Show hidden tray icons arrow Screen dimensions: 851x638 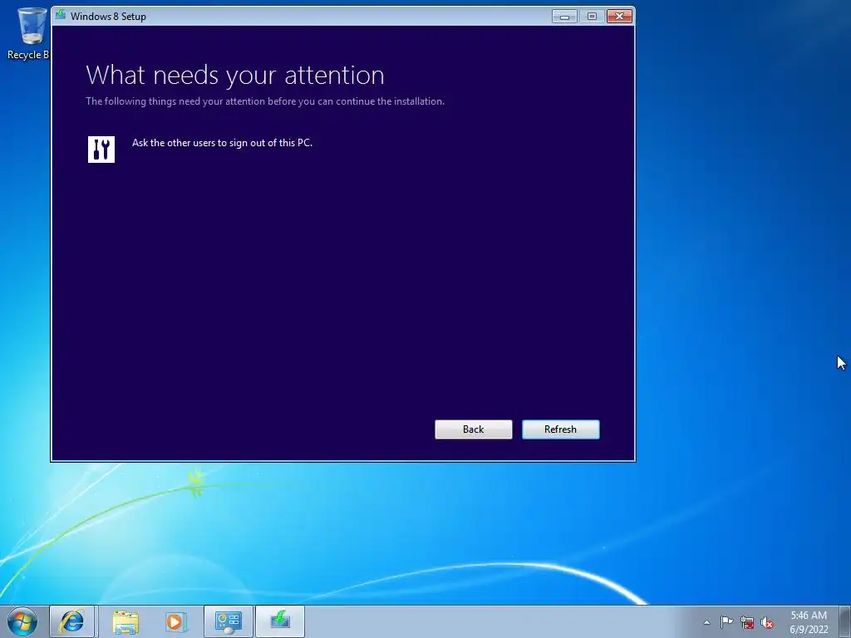(706, 622)
